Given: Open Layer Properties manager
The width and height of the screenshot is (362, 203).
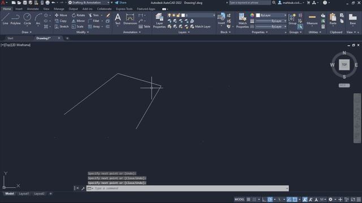Looking at the screenshot, I should [160, 20].
